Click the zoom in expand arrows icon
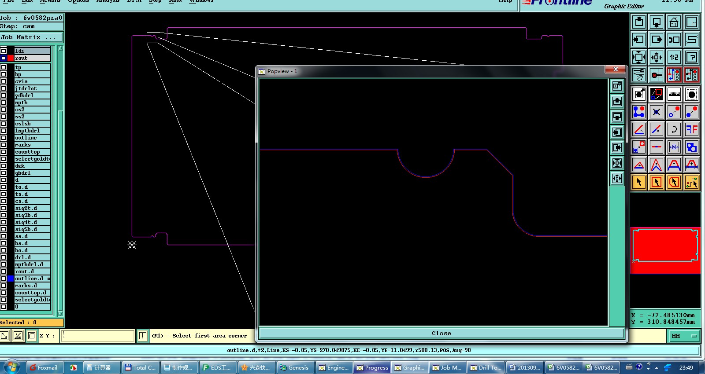 639,57
